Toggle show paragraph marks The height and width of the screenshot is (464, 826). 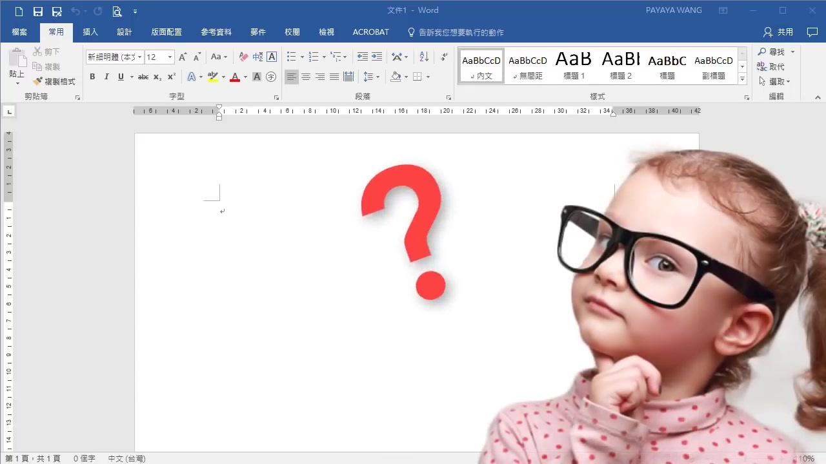pyautogui.click(x=444, y=57)
